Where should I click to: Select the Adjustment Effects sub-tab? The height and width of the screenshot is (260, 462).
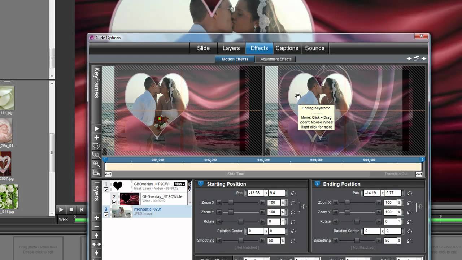pos(276,59)
